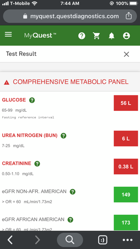Tap the help question mark in header
The width and height of the screenshot is (140, 249).
tap(82, 36)
